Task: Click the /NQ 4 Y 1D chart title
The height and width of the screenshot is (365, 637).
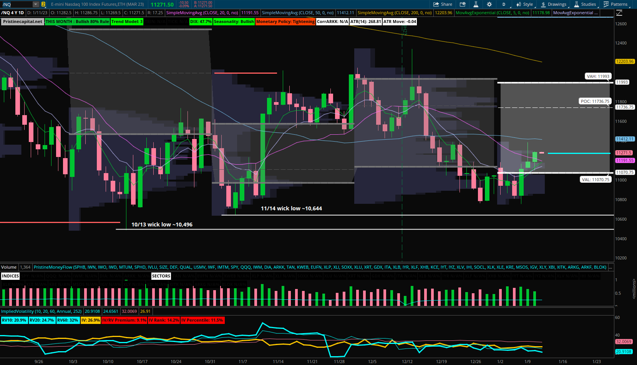Action: click(x=13, y=13)
